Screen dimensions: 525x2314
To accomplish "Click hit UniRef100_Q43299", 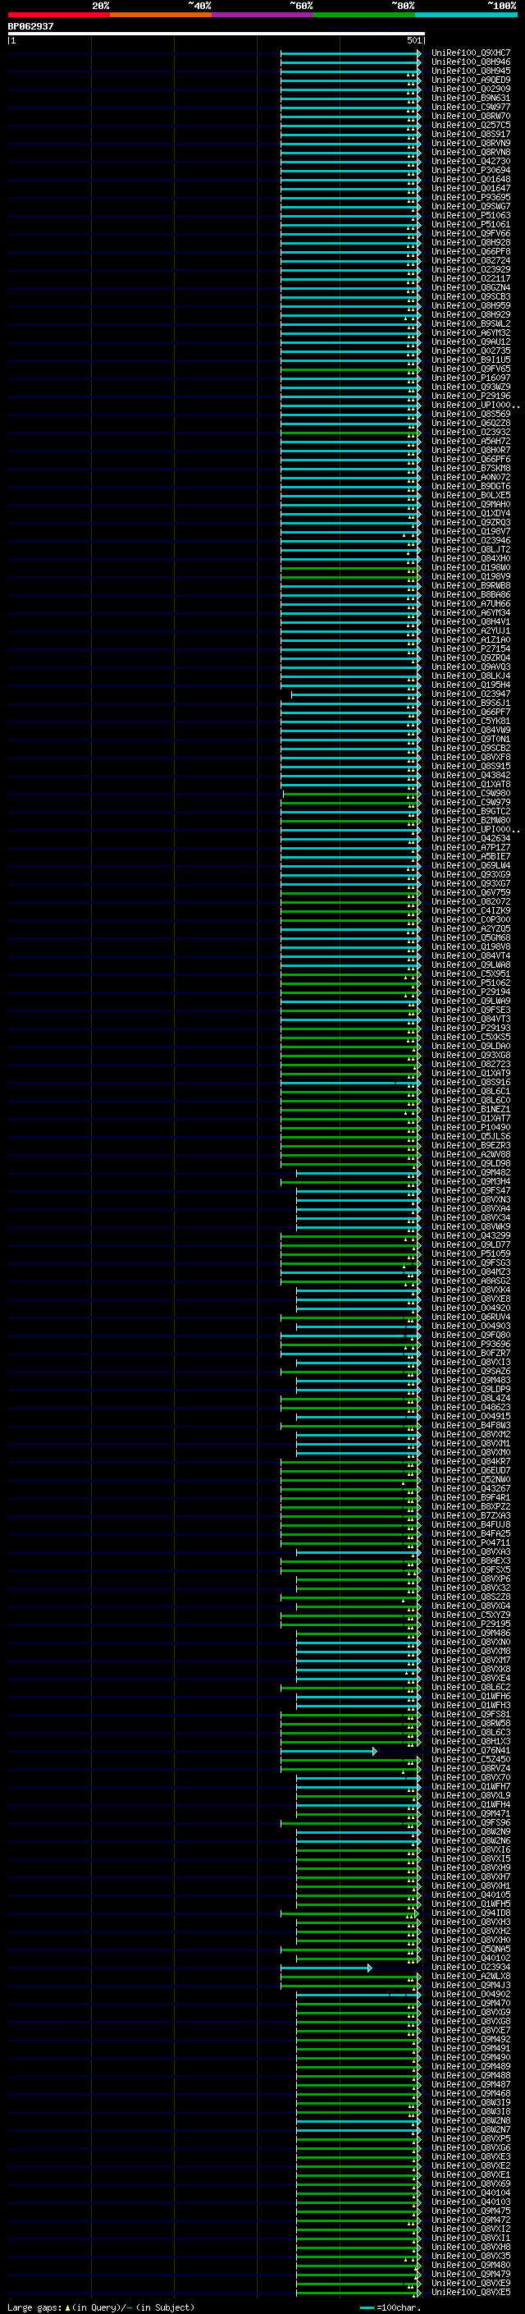I will coord(471,1236).
